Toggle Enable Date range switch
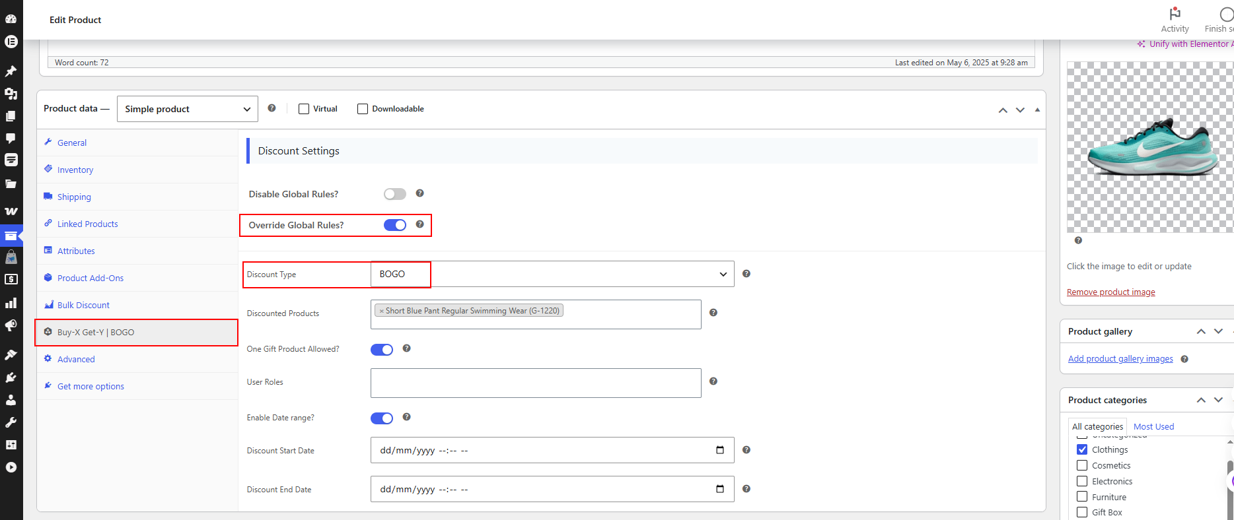Viewport: 1234px width, 520px height. coord(382,418)
